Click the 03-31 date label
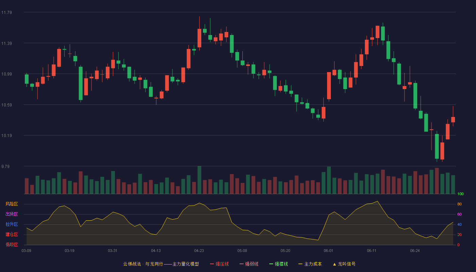This screenshot has width=476, height=272. click(113, 251)
